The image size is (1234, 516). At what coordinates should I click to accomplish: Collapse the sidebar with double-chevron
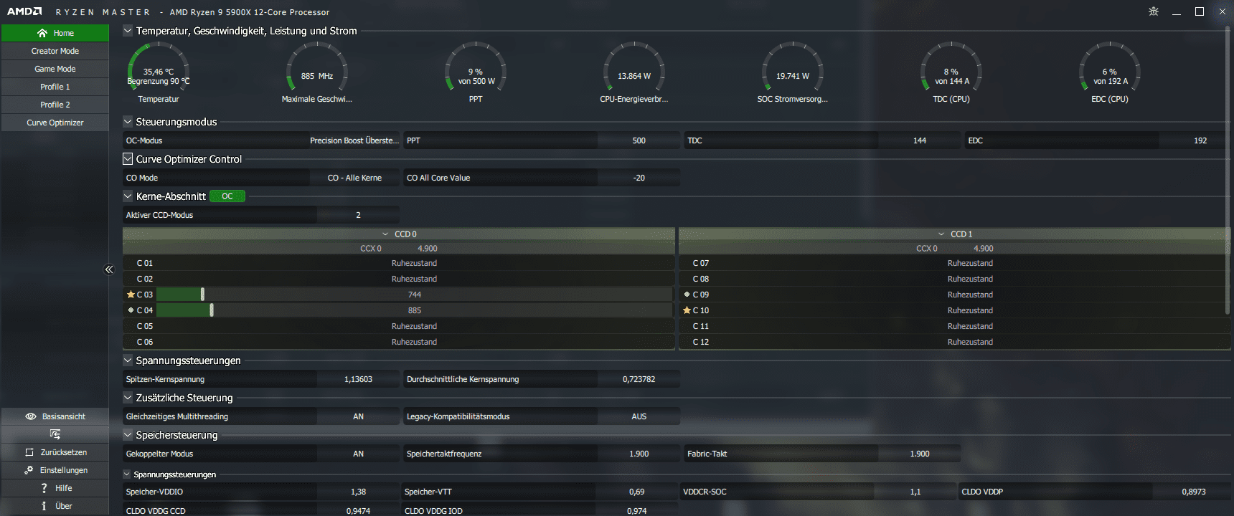(x=109, y=269)
